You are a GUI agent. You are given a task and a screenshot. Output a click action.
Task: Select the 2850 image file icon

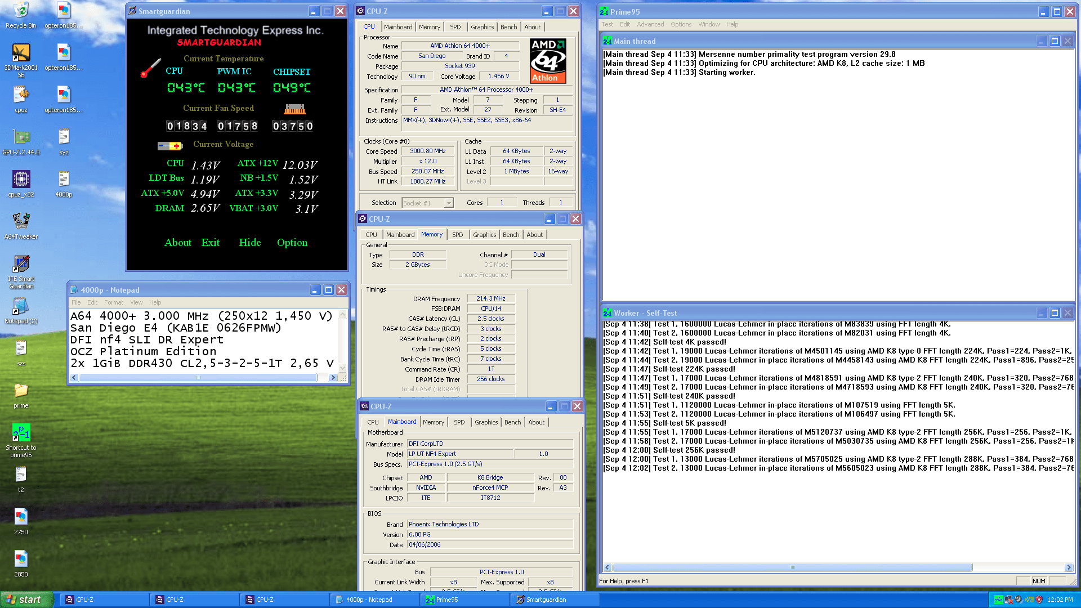[x=21, y=564]
